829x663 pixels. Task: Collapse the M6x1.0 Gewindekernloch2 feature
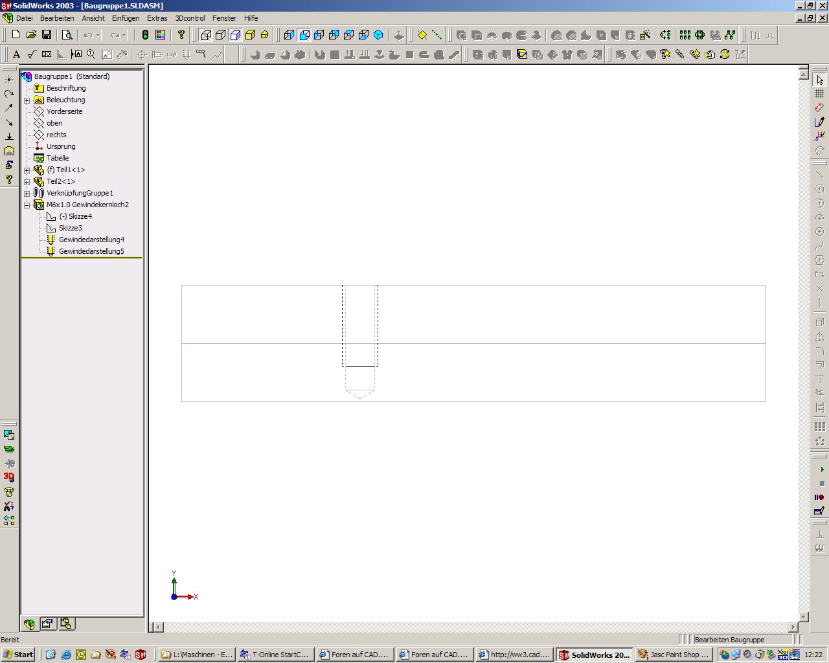pos(27,205)
